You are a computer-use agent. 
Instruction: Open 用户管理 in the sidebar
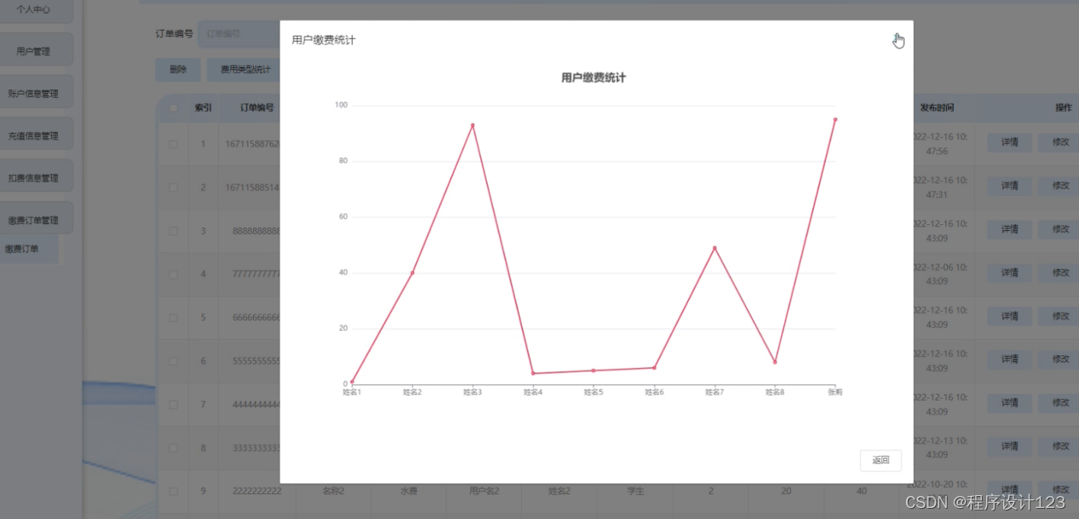point(36,51)
